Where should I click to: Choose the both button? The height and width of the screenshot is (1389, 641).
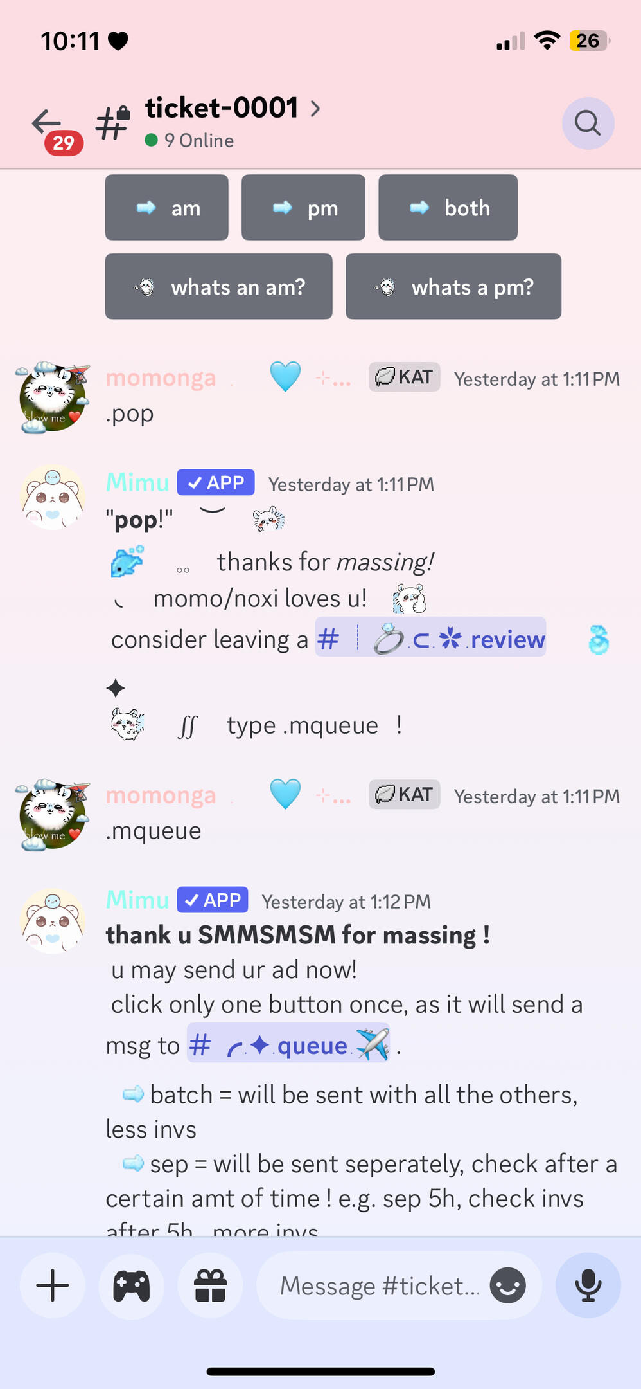[448, 207]
